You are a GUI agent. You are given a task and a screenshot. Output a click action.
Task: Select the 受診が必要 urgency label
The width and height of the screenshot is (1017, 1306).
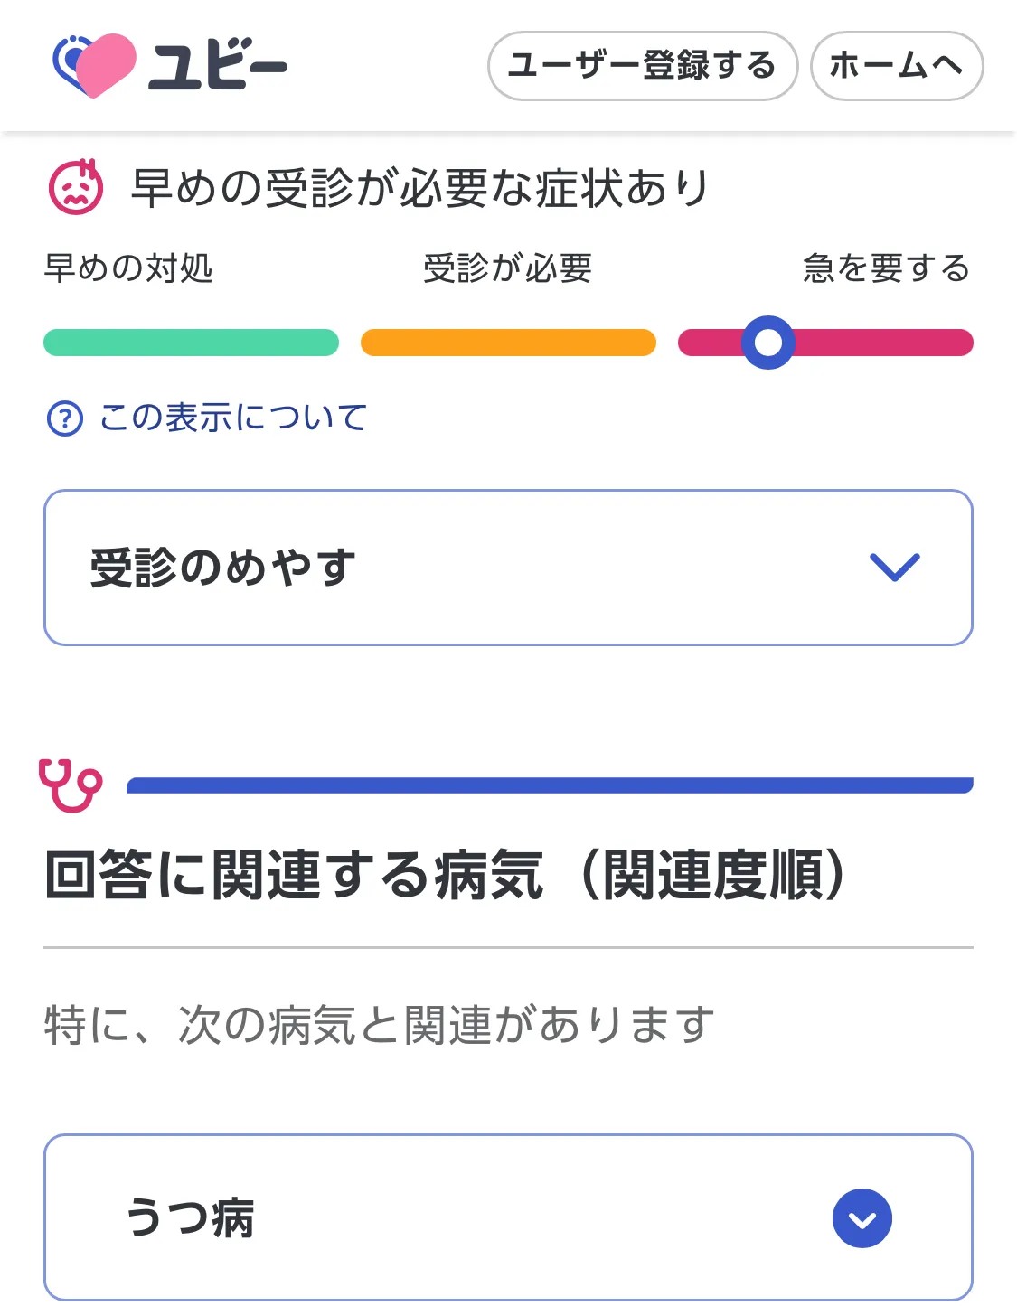[507, 268]
